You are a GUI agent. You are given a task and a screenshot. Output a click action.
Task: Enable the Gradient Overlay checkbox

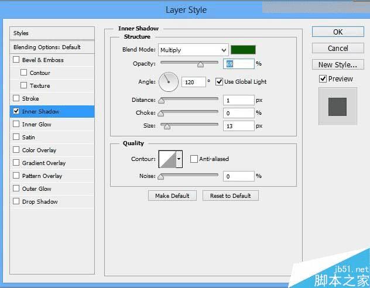pyautogui.click(x=16, y=163)
